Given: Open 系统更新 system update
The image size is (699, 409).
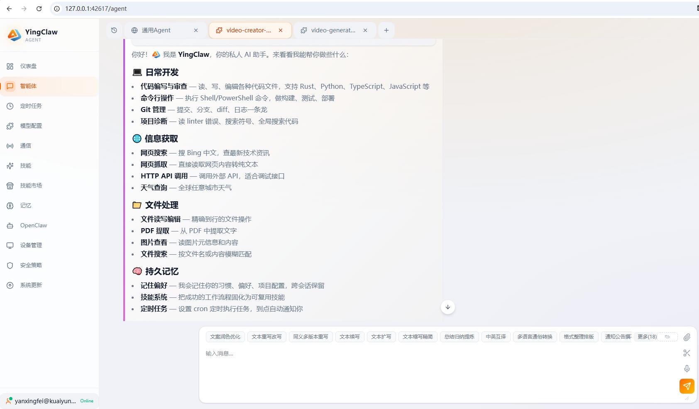Looking at the screenshot, I should tap(49, 285).
